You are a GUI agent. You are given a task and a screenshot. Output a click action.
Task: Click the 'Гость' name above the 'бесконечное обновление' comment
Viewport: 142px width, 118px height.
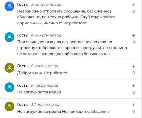23,5
